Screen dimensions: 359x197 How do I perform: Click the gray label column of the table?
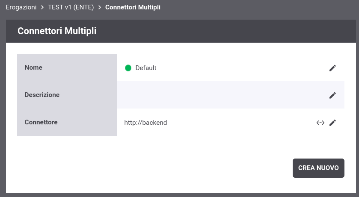(x=67, y=95)
